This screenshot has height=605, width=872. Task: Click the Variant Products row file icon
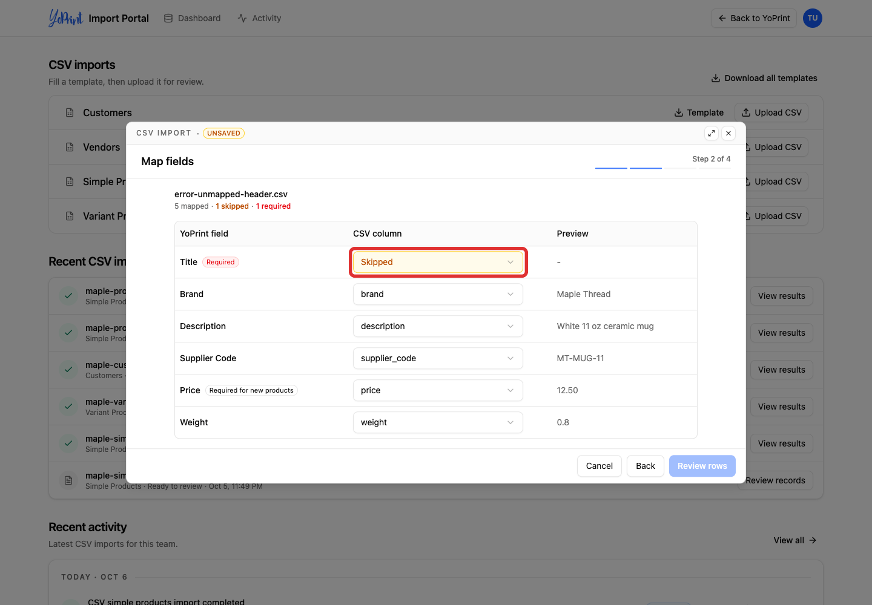click(70, 216)
